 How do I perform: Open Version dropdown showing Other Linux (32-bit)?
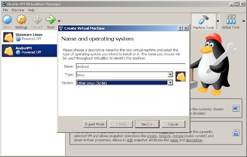124,83
